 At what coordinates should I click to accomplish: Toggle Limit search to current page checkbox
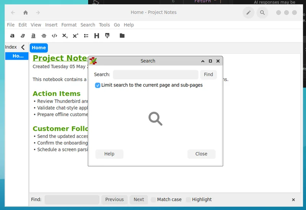pos(98,85)
